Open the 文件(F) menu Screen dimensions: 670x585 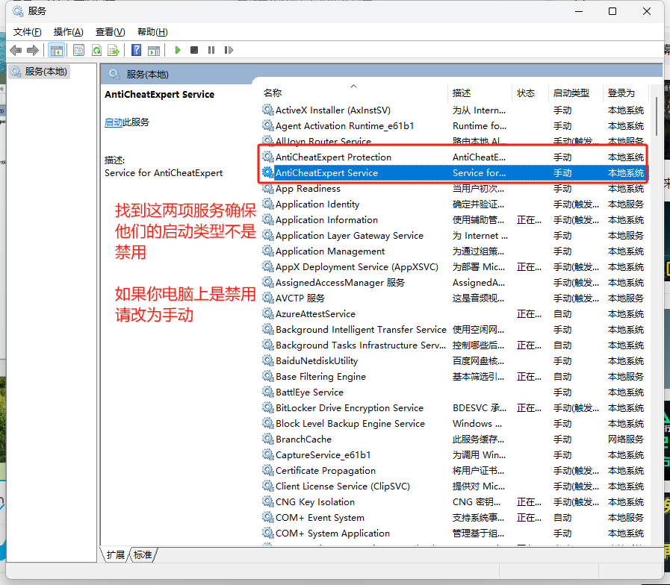(x=28, y=31)
